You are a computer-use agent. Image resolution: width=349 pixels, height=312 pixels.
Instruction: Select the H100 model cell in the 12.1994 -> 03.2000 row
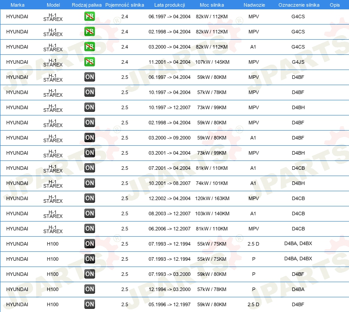tap(53, 289)
